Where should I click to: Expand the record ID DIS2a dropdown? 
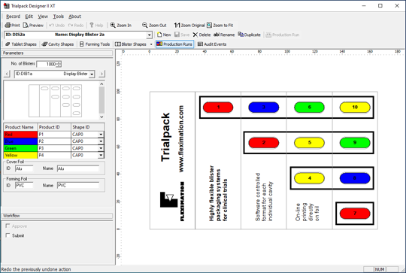point(149,35)
